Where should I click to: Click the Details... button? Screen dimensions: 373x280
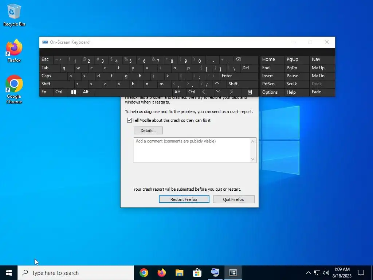148,131
